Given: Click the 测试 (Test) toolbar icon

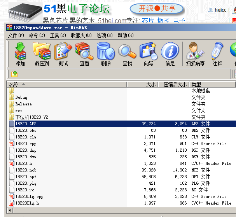Looking at the screenshot, I should [63, 54].
